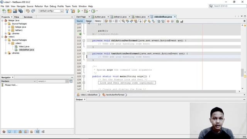Click the Debug Project icon
This screenshot has width=247, height=139.
point(86,11)
